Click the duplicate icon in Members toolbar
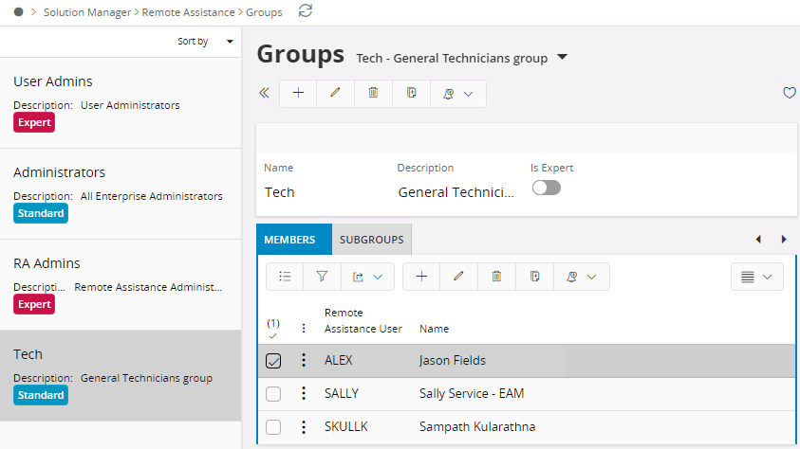This screenshot has height=449, width=800. click(534, 277)
